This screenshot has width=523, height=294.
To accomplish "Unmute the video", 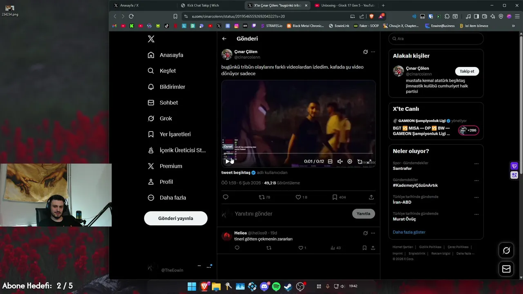I will coord(340,161).
